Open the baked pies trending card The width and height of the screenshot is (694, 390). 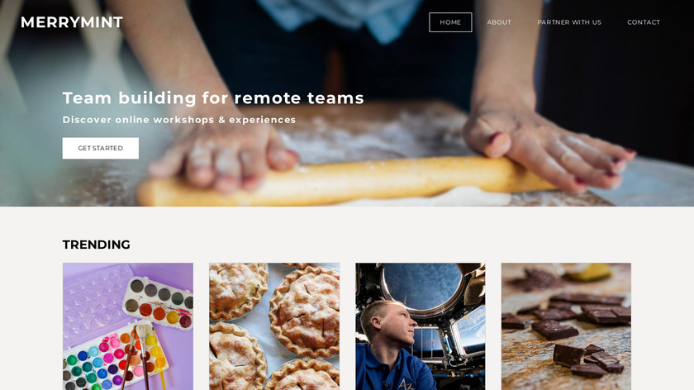coord(274,326)
